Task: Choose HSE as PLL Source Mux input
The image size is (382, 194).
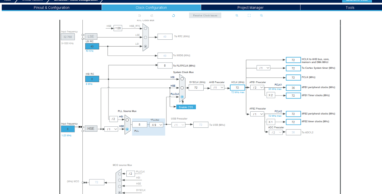Action: [x=127, y=130]
